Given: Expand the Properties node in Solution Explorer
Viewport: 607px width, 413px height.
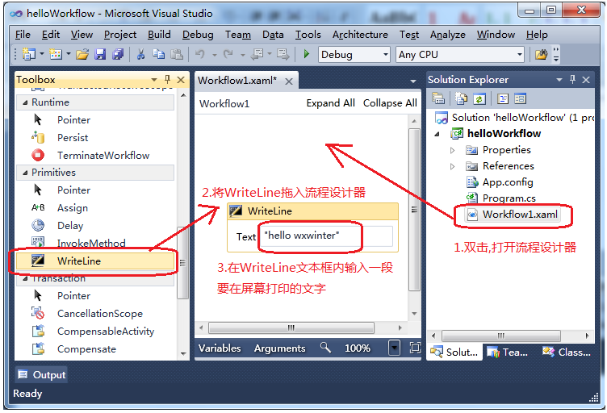Looking at the screenshot, I should click(x=452, y=150).
